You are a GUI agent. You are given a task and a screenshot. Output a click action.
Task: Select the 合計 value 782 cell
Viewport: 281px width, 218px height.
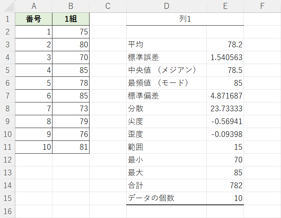click(225, 186)
